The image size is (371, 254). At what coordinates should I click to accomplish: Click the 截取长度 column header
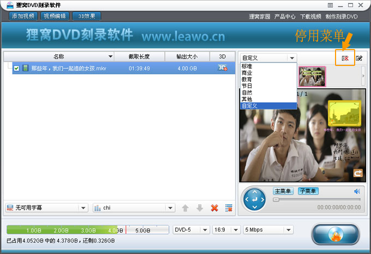tap(139, 57)
